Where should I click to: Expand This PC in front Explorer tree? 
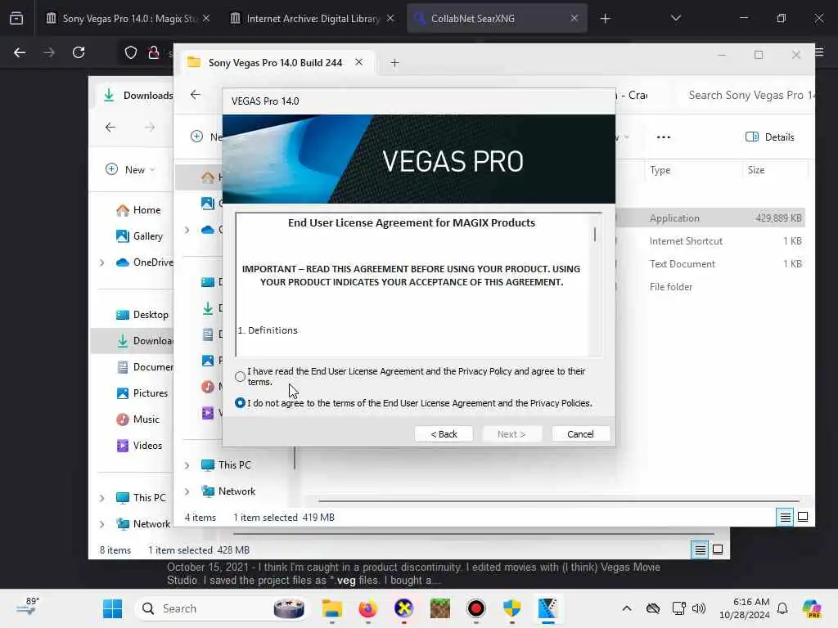click(187, 465)
